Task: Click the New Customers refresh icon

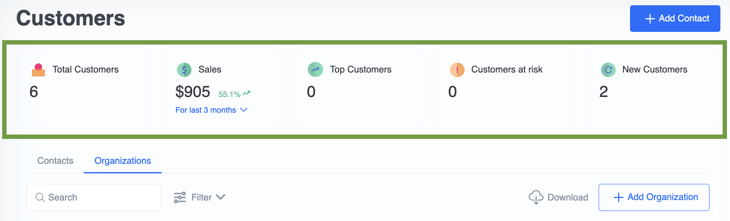Action: [x=608, y=69]
